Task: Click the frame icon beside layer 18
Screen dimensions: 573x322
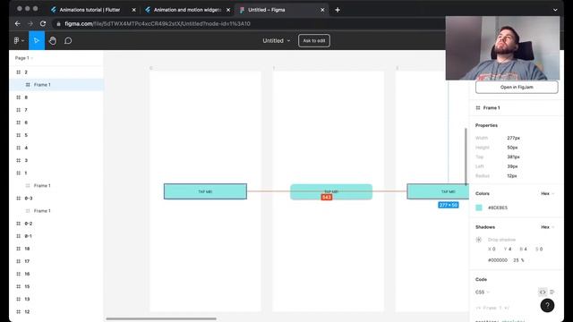Action: [x=18, y=249]
